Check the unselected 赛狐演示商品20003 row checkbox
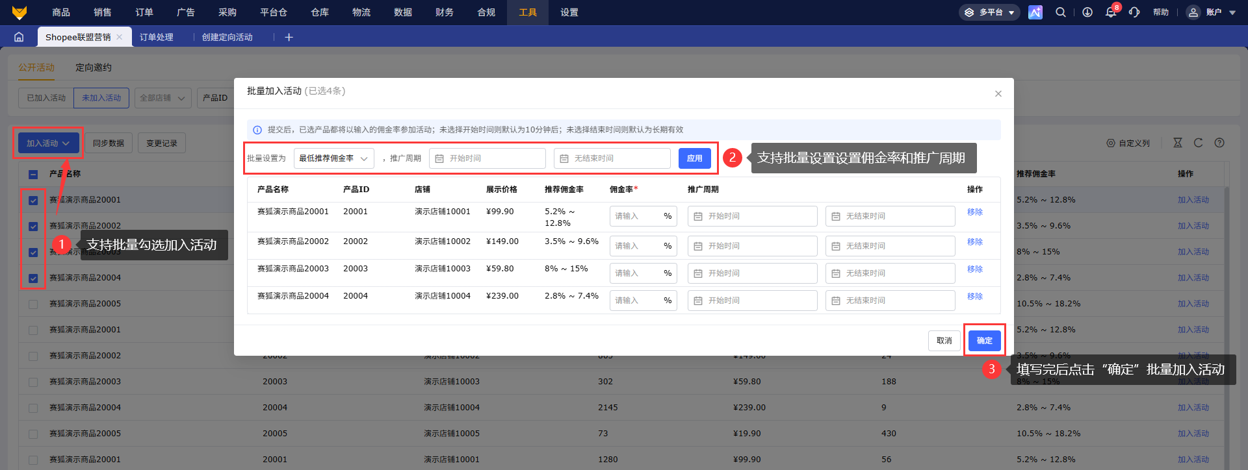Image resolution: width=1248 pixels, height=470 pixels. click(x=33, y=382)
